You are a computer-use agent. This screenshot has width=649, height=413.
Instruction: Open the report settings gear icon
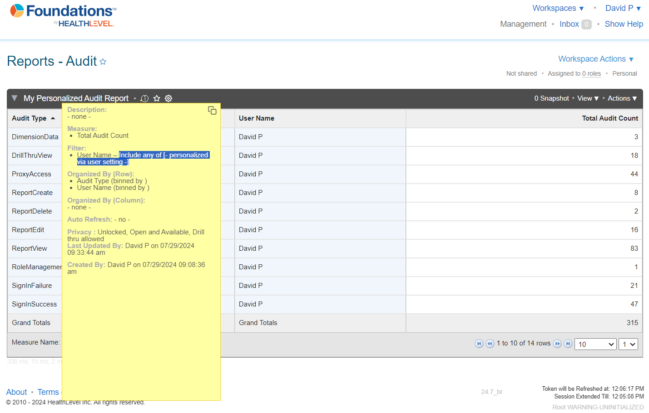pyautogui.click(x=168, y=98)
